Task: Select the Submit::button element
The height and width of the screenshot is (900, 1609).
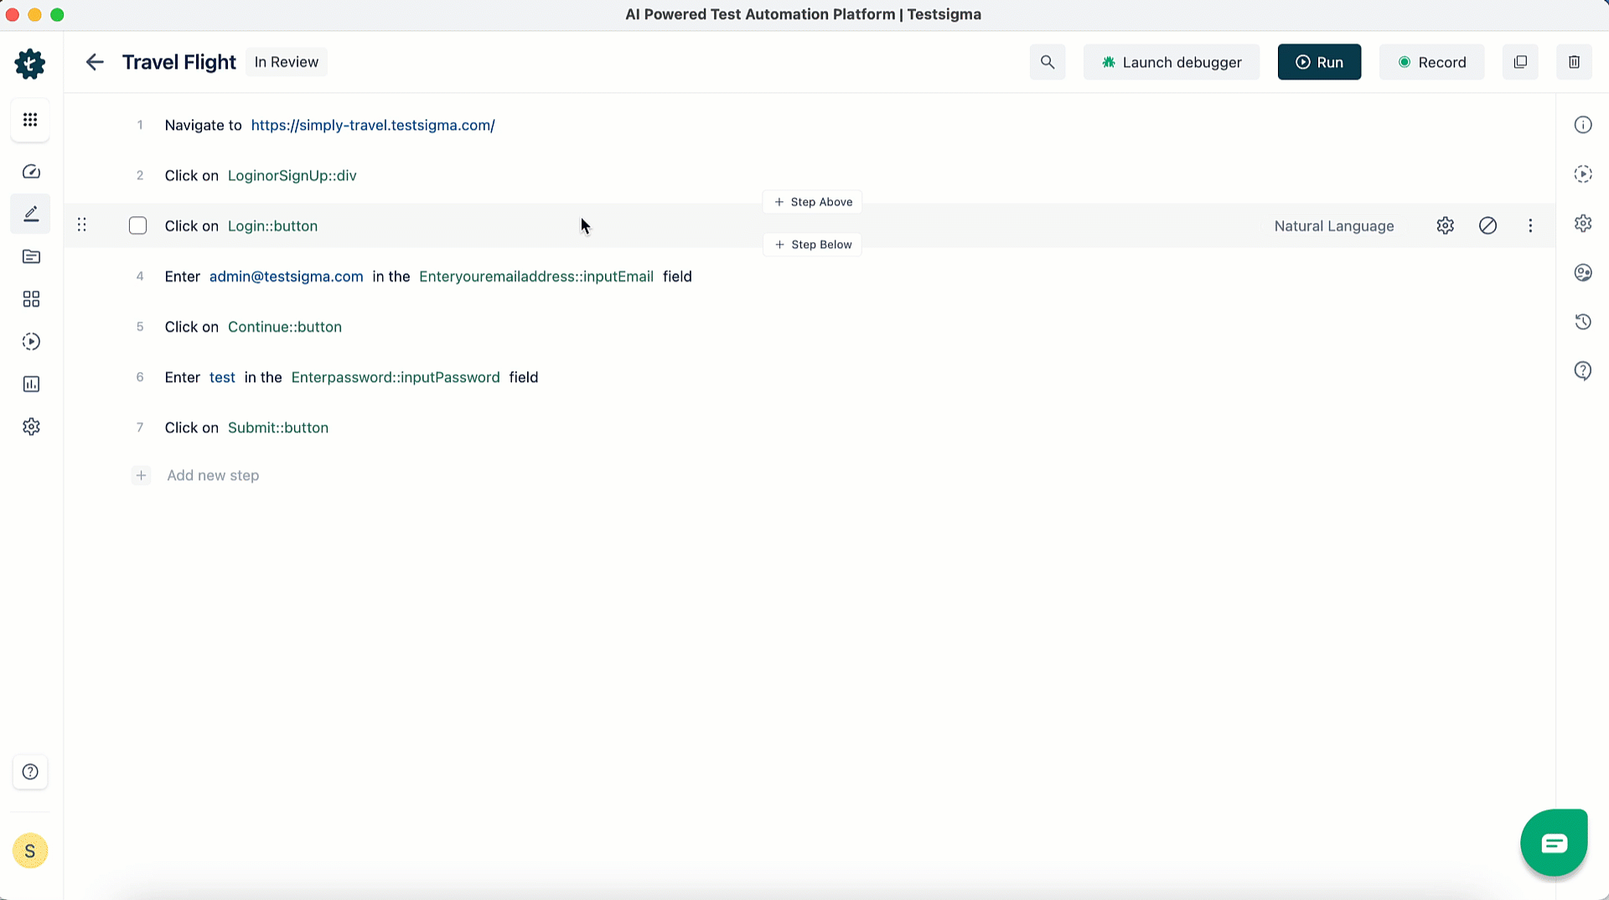Action: (x=278, y=427)
